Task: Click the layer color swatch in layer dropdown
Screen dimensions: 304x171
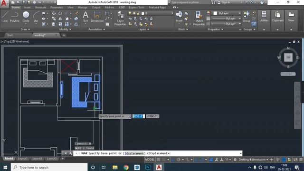Action: pyautogui.click(x=142, y=13)
